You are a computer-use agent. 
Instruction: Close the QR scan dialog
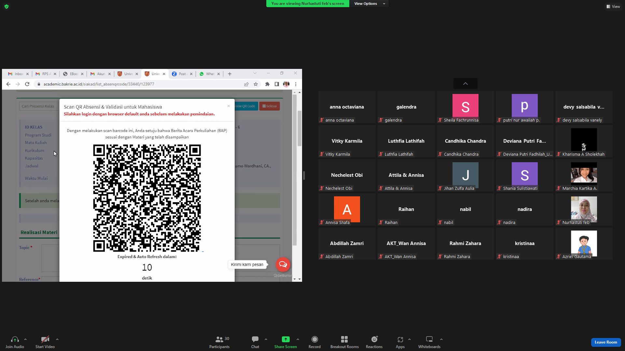(229, 106)
